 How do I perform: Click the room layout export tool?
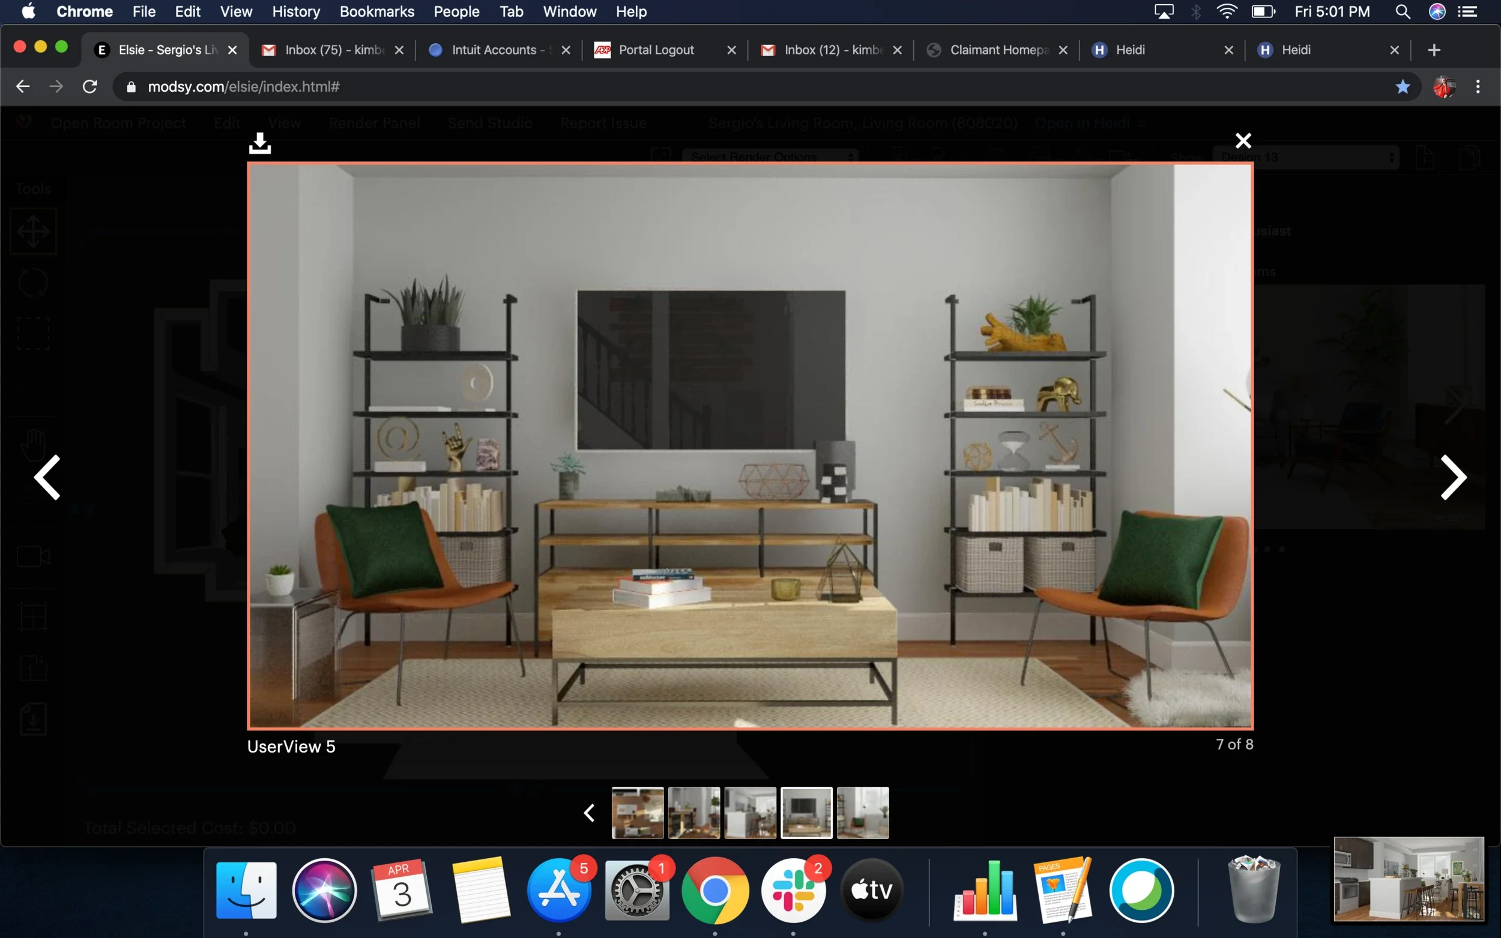click(x=33, y=668)
